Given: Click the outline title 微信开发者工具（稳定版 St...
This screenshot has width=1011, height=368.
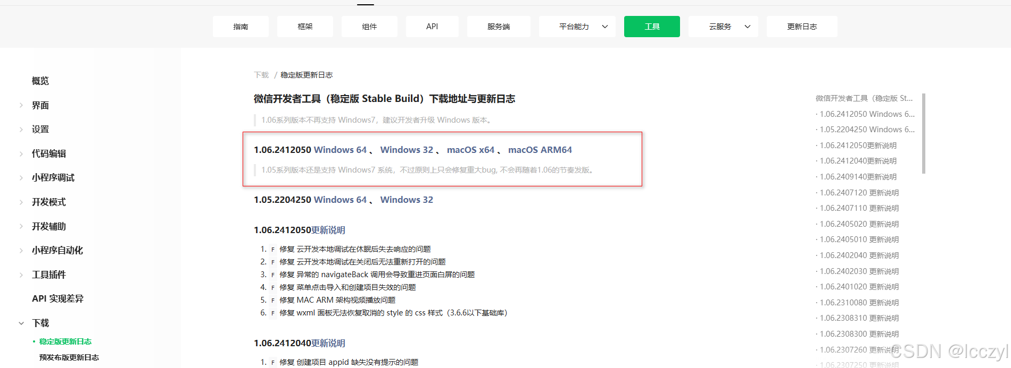Looking at the screenshot, I should point(864,98).
